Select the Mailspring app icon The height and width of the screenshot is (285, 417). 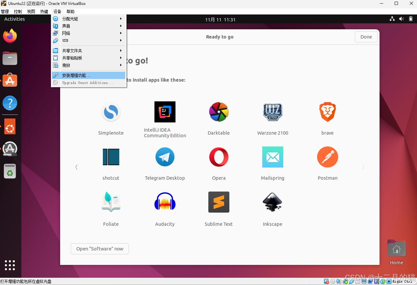point(273,157)
